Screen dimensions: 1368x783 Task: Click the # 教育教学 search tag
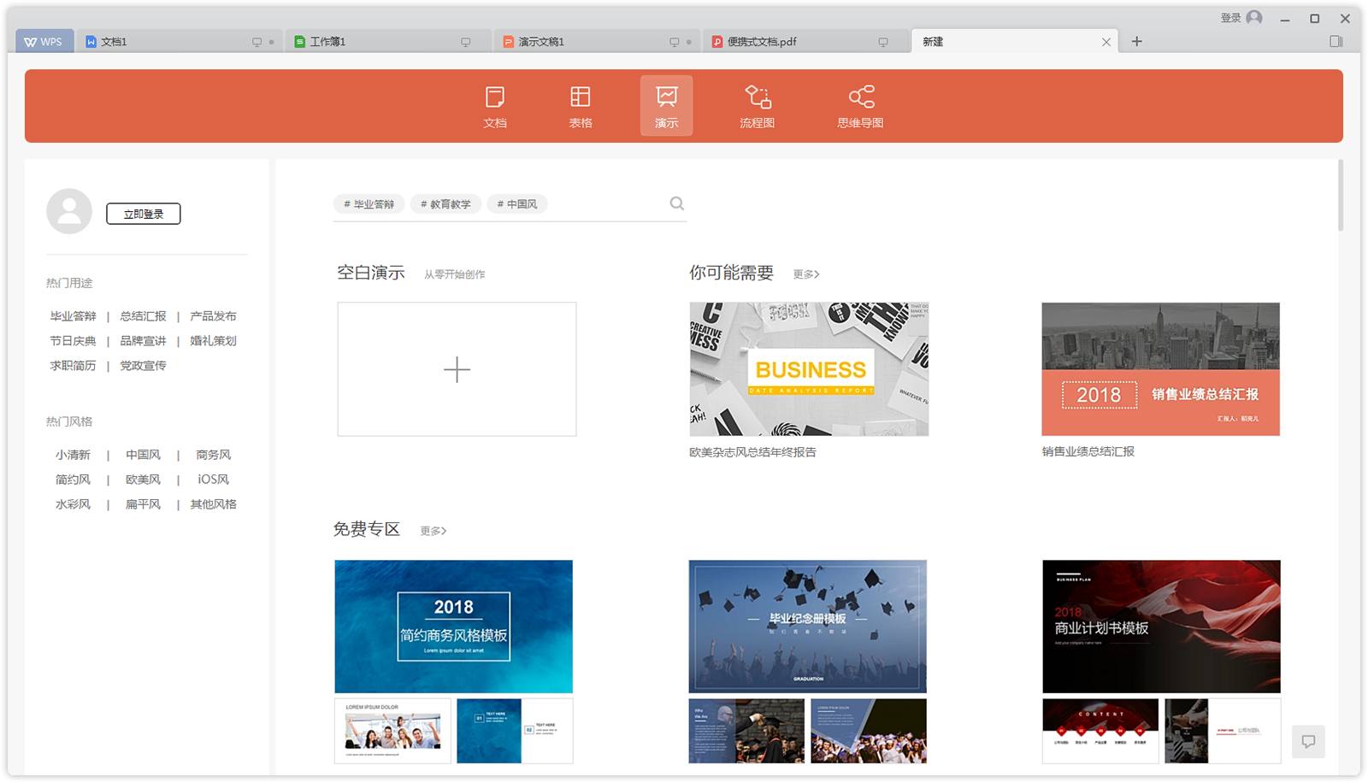coord(445,204)
